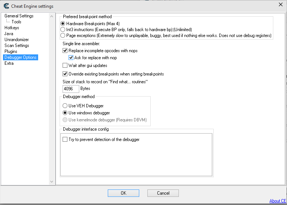Screen dimensions: 287x205
Task: Uncheck Ask for replace with nop
Action: point(71,58)
